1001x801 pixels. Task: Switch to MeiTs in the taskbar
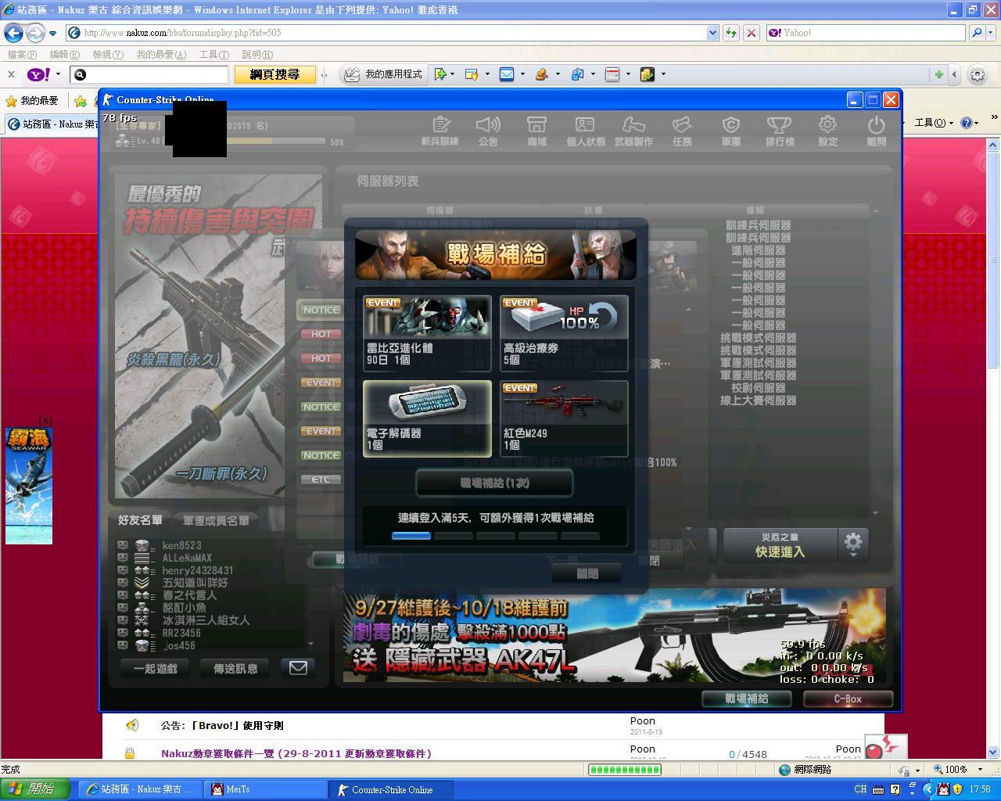point(266,789)
